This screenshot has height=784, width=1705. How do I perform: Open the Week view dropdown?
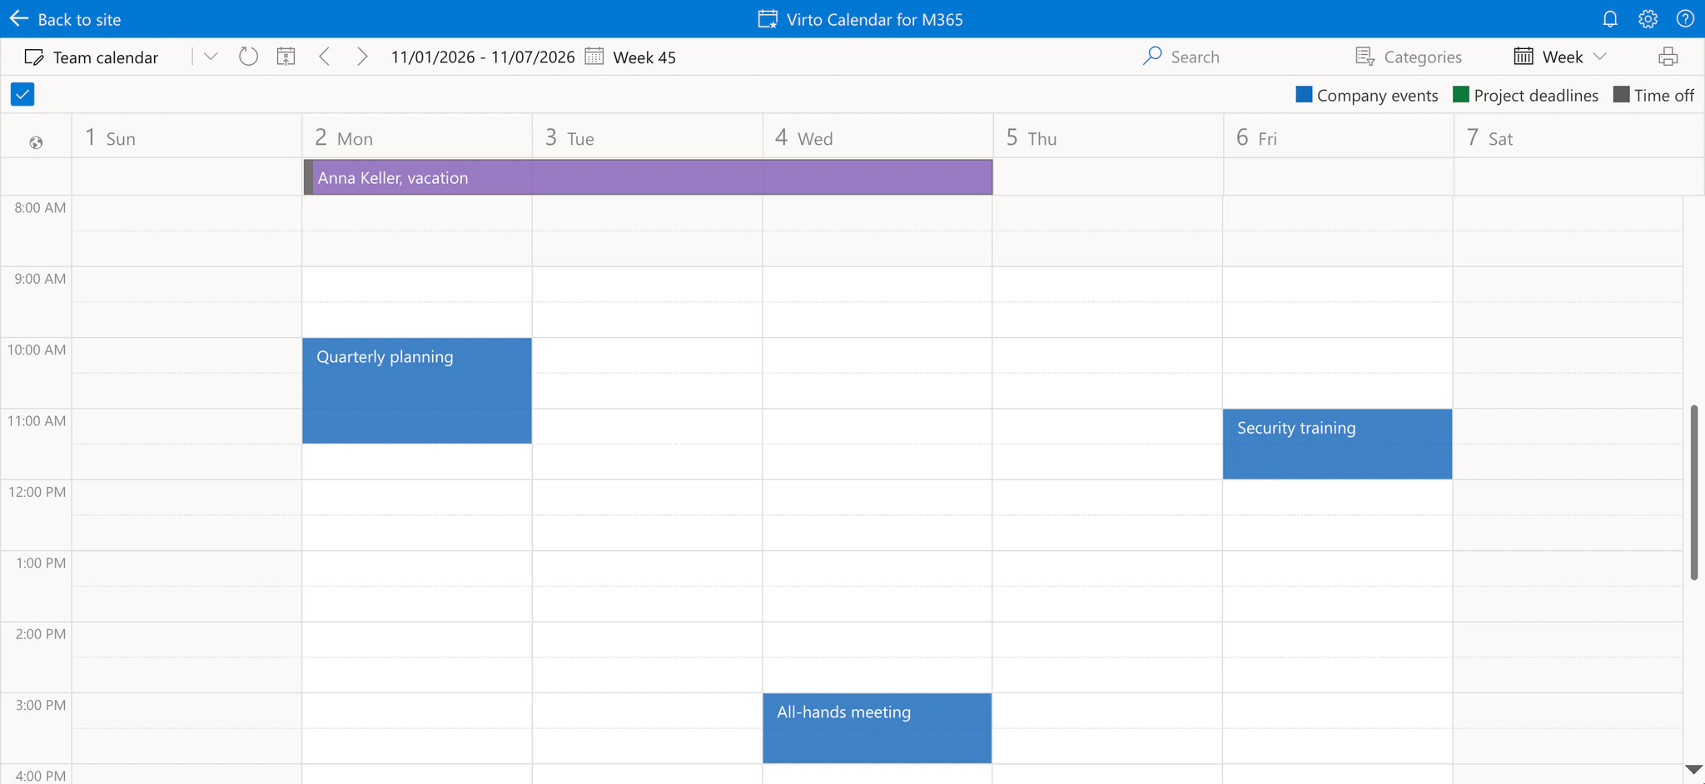(x=1559, y=57)
